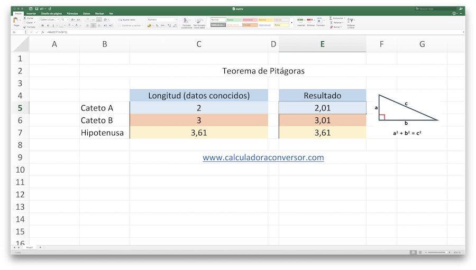Open the Datos ribbon tab
Viewport: 476px width, 270px height.
pyautogui.click(x=87, y=13)
